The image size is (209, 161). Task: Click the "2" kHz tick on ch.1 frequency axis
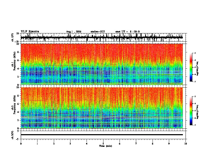coord(18,77)
